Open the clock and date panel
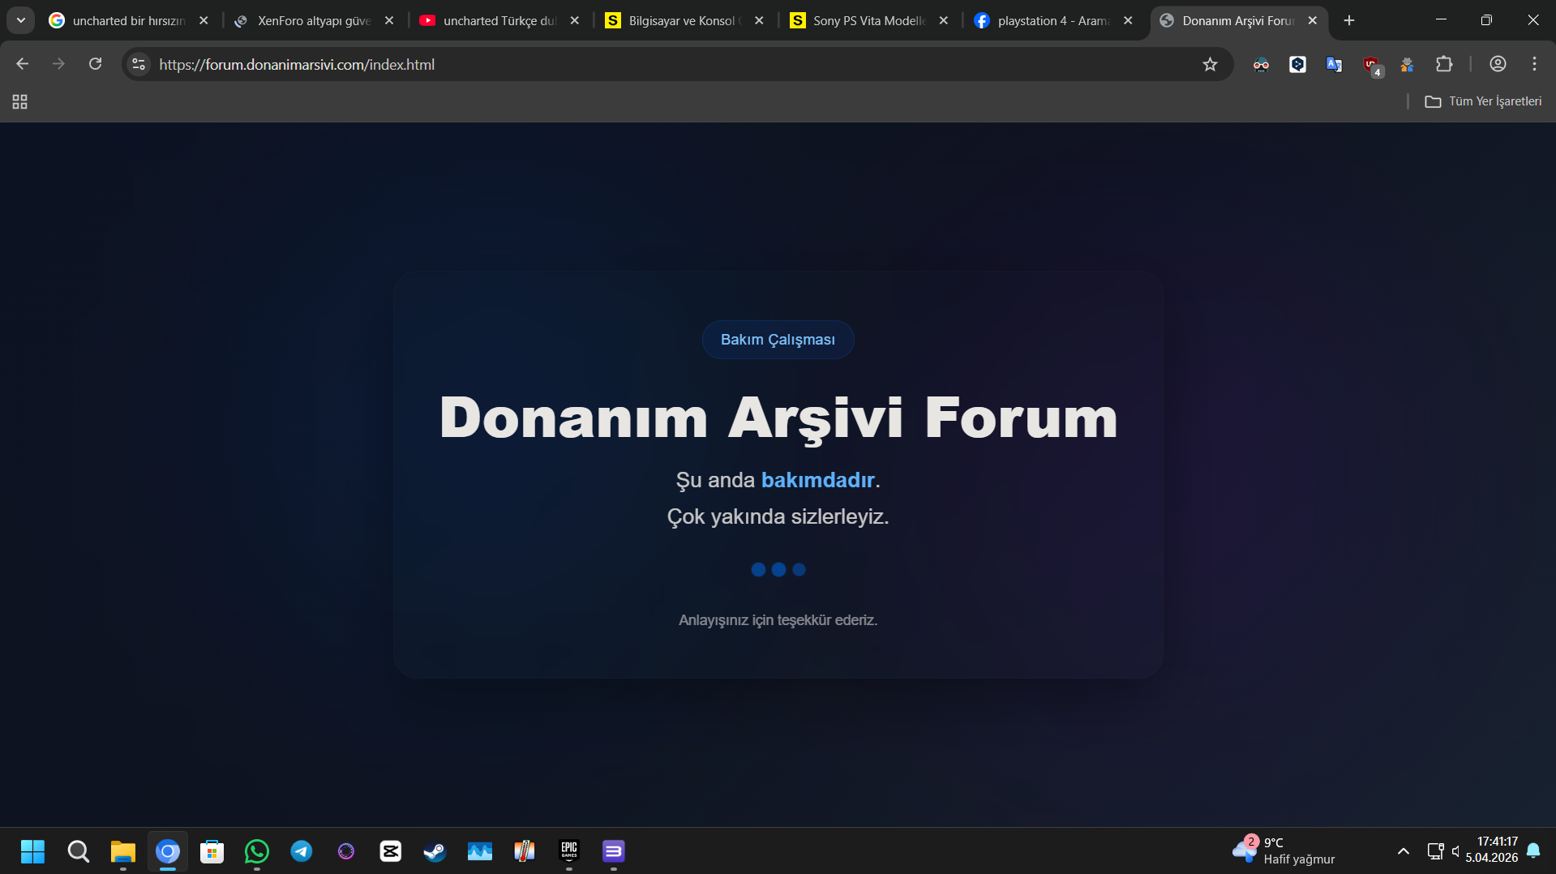Viewport: 1556px width, 874px height. pos(1492,850)
